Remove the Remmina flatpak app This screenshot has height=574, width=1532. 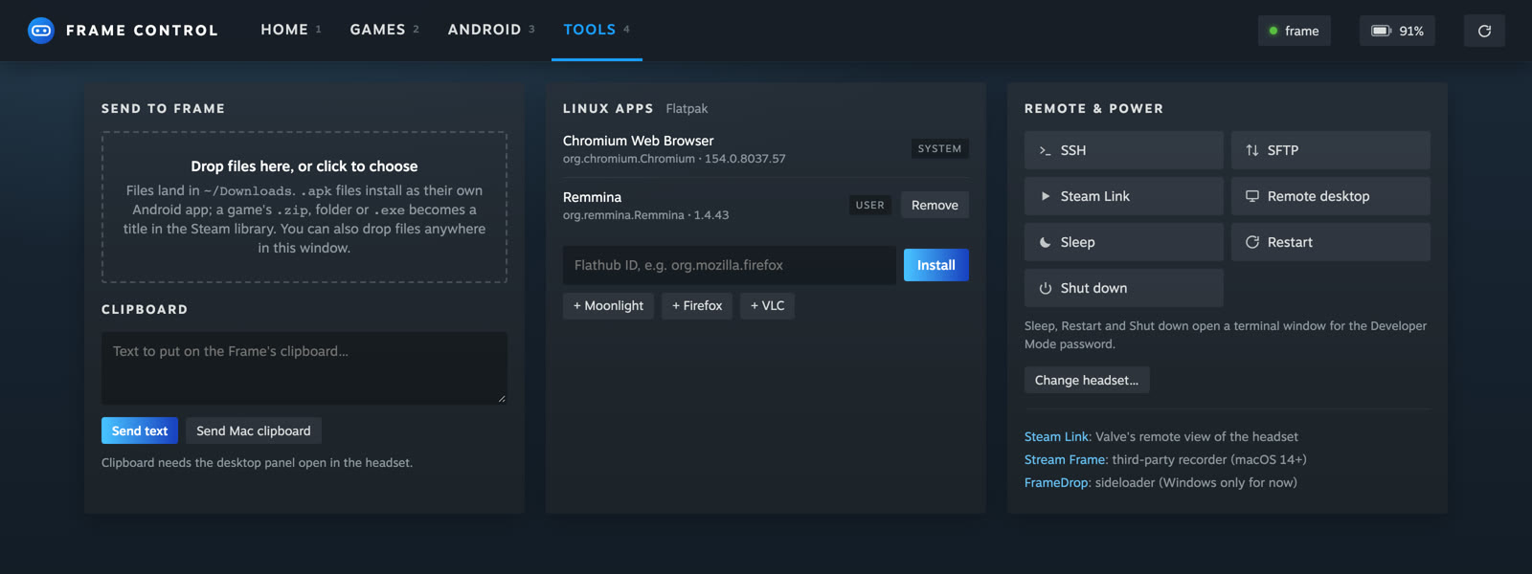tap(935, 205)
